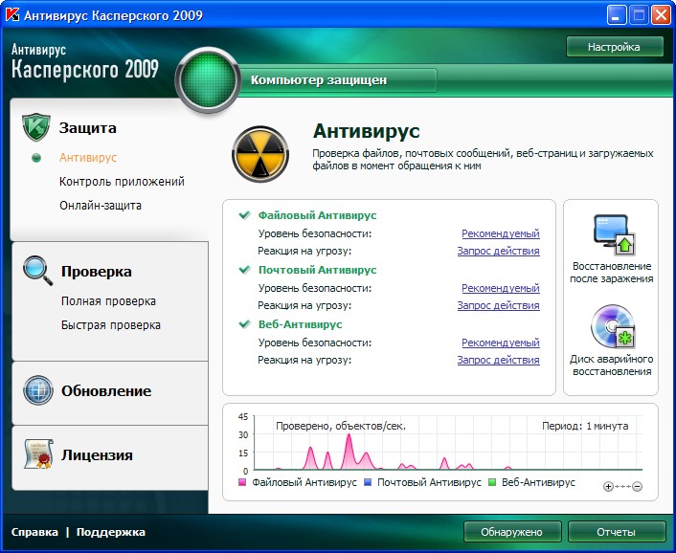Screen dimensions: 676x553
Task: Click the pink Файловый Антивирус legend square
Action: (242, 482)
